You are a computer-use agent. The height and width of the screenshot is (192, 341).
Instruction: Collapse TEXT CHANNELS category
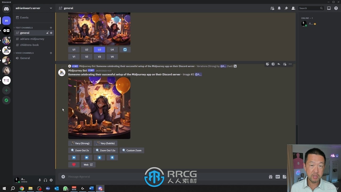click(23, 28)
